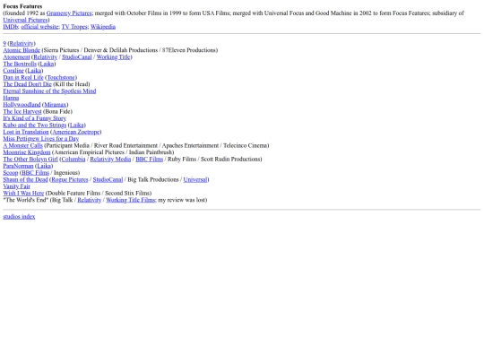Image resolution: width=484 pixels, height=363 pixels.
Task: Click "Double Feature Films" text
Action: coord(73,193)
